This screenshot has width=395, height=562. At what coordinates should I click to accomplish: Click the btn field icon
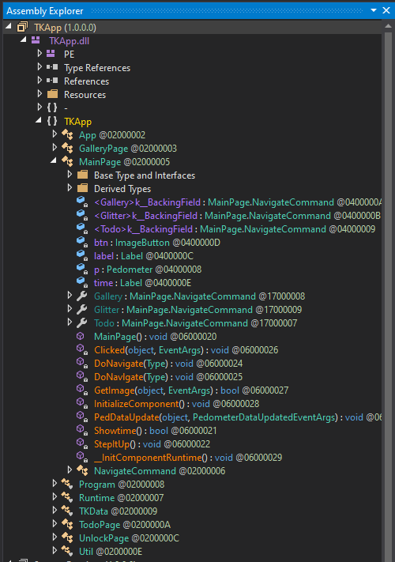click(x=82, y=243)
